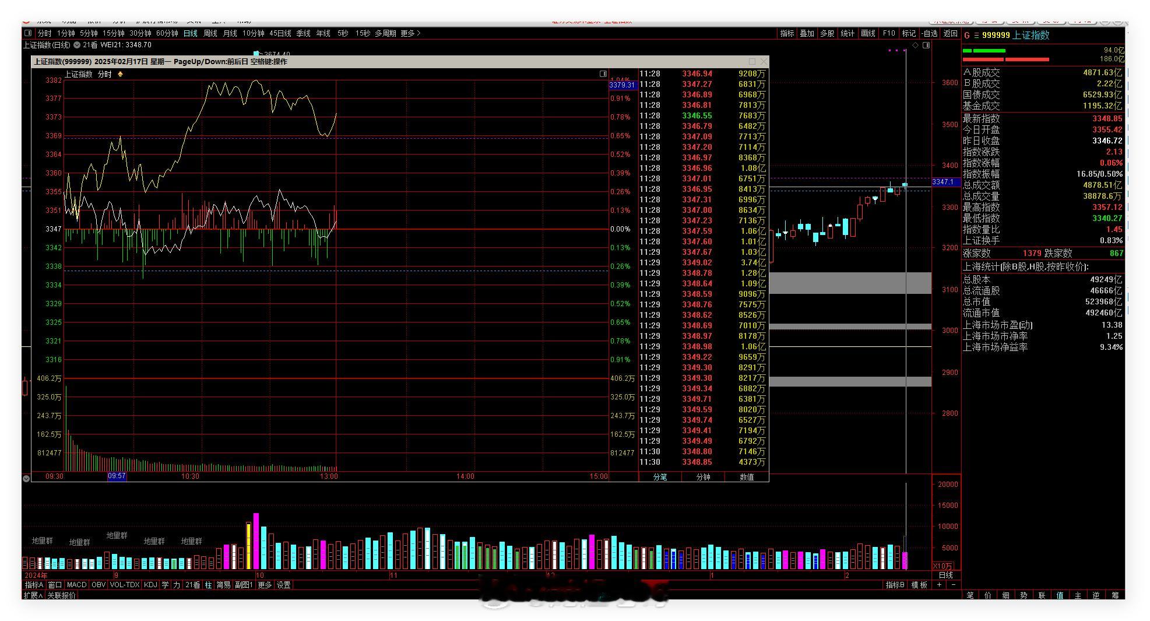Select 60分钟 period
This screenshot has width=1150, height=621.
(x=167, y=33)
